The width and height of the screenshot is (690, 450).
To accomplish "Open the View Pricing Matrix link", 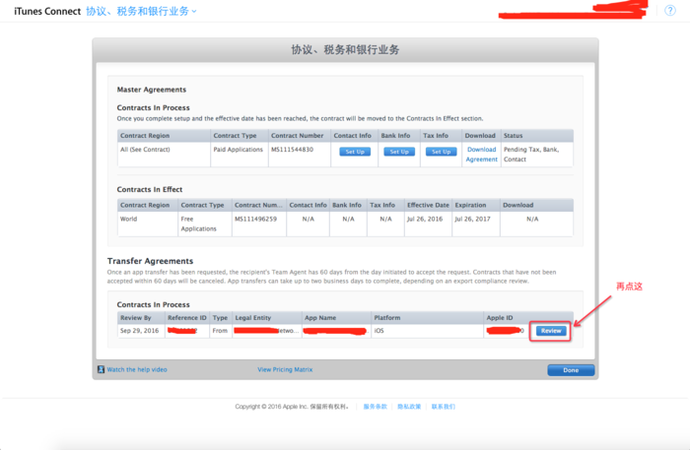I will click(x=285, y=369).
